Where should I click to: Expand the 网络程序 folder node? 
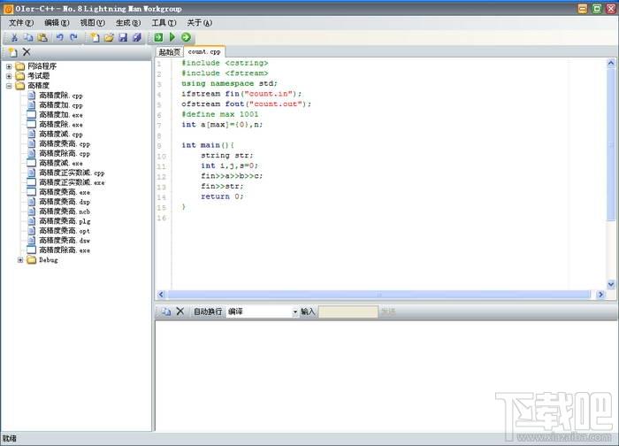[9, 66]
